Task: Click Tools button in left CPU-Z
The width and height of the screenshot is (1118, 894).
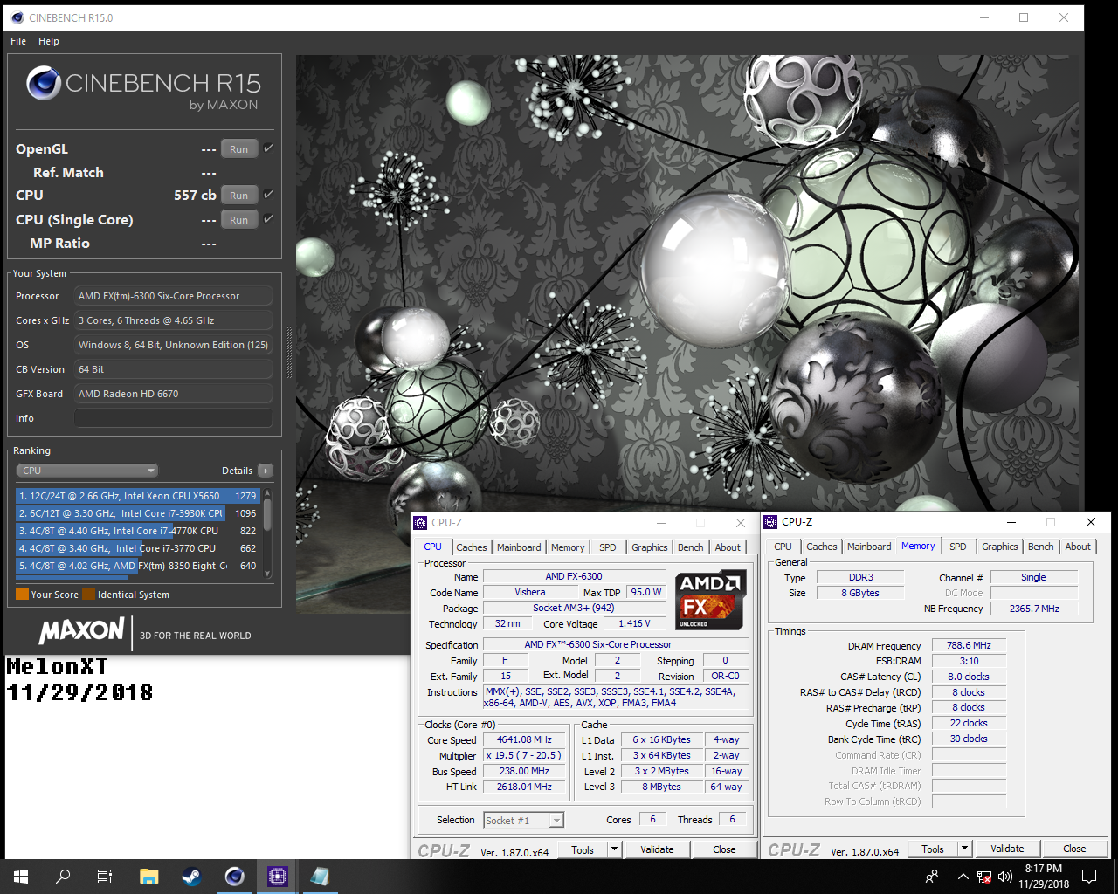Action: [x=583, y=849]
